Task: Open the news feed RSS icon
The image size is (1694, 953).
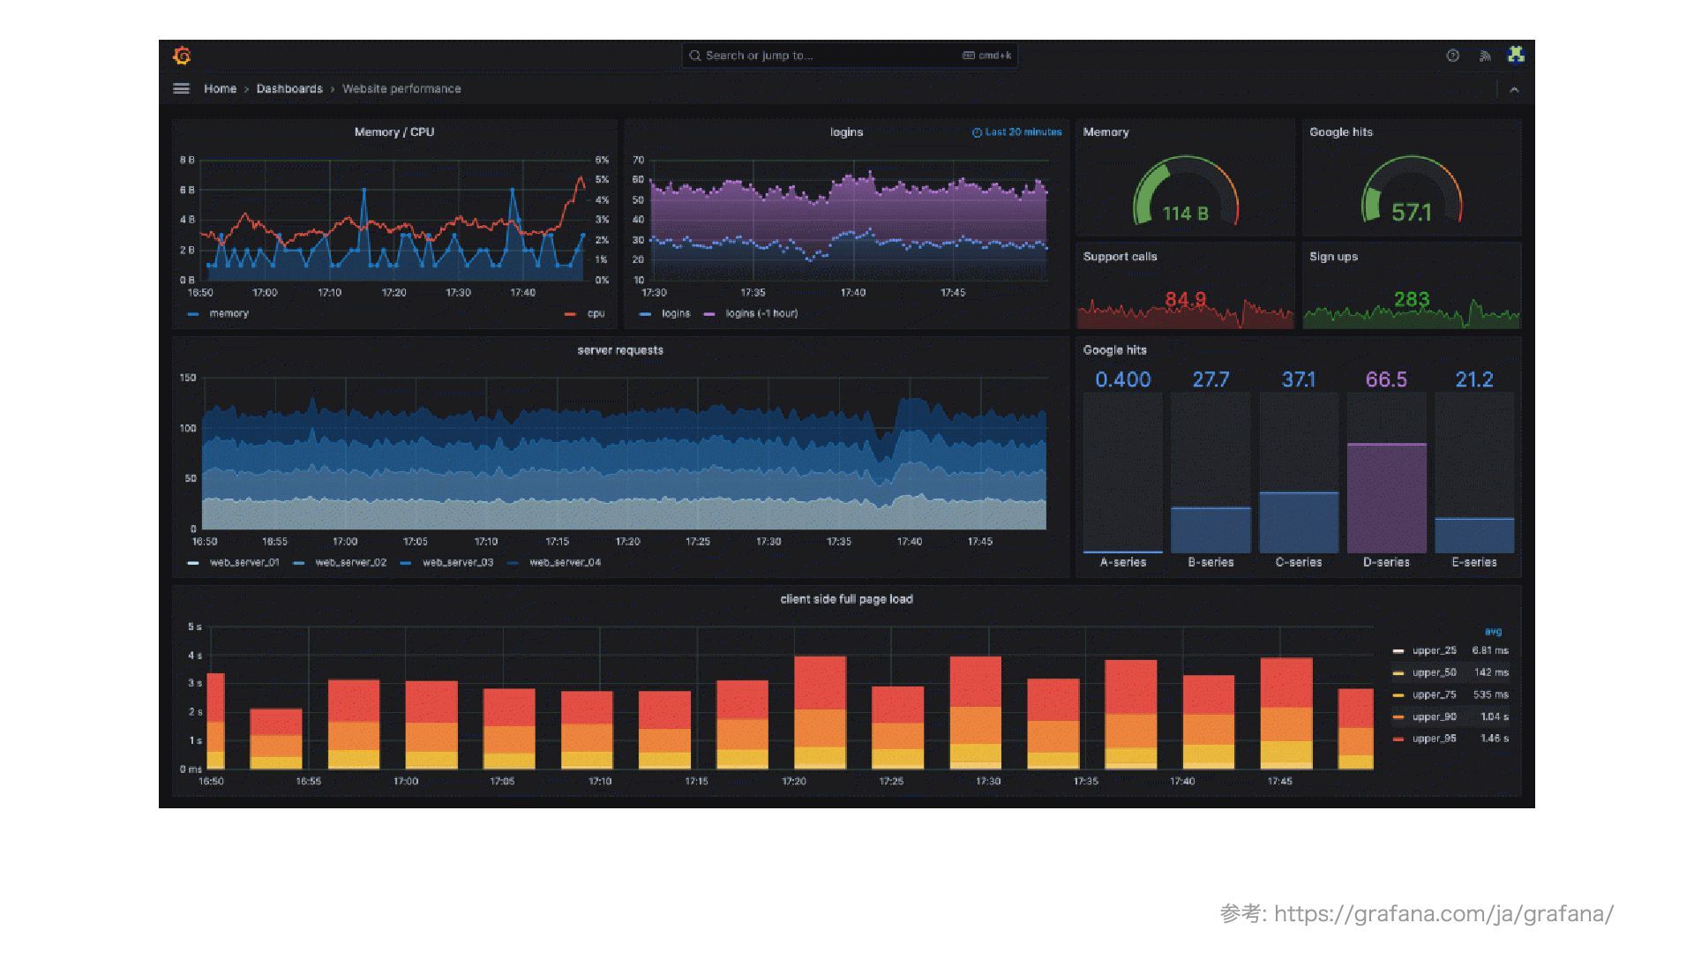Action: point(1485,56)
